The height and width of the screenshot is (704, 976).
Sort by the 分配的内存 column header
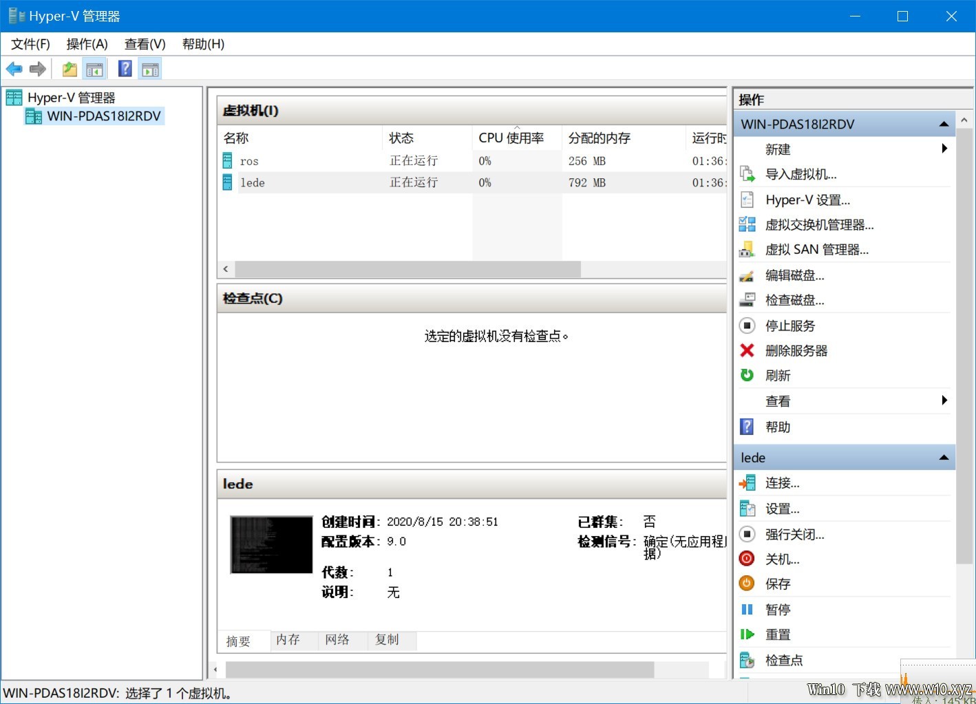click(x=624, y=138)
